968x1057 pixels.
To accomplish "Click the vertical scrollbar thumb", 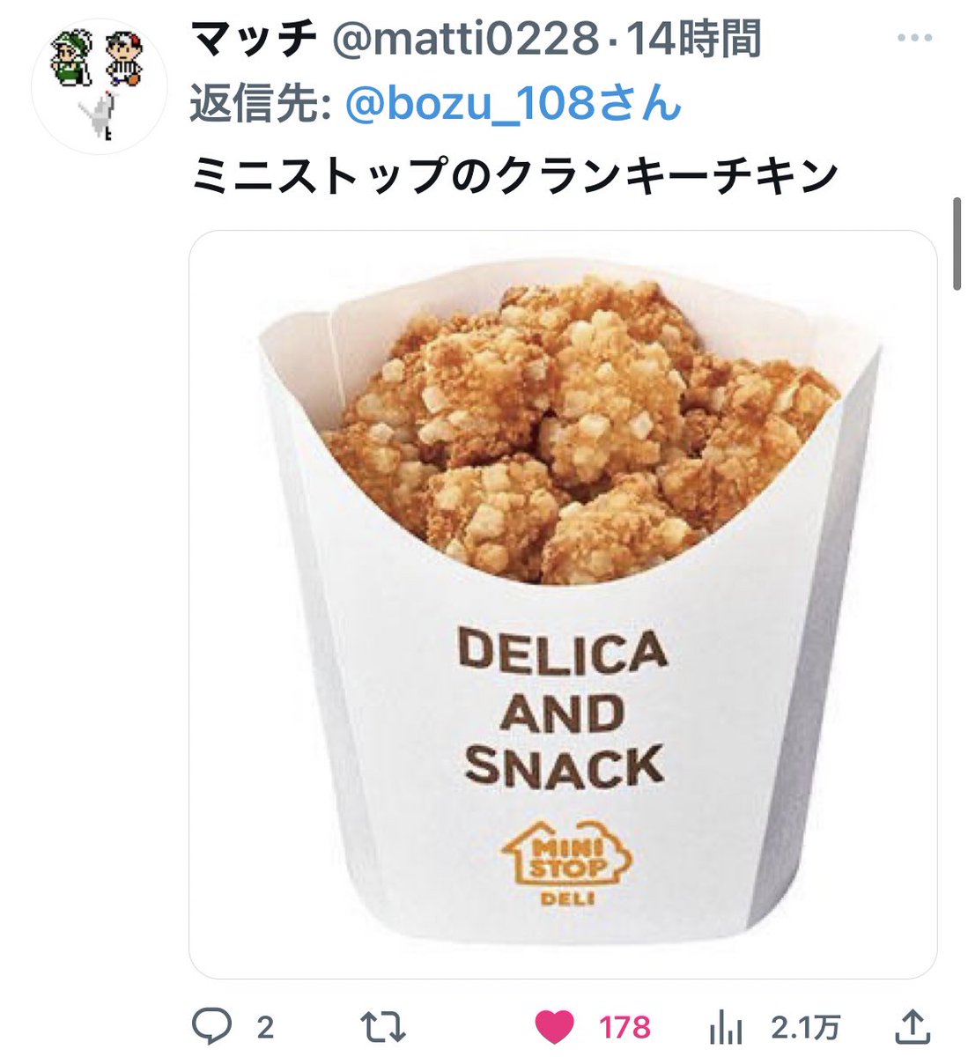I will click(957, 244).
